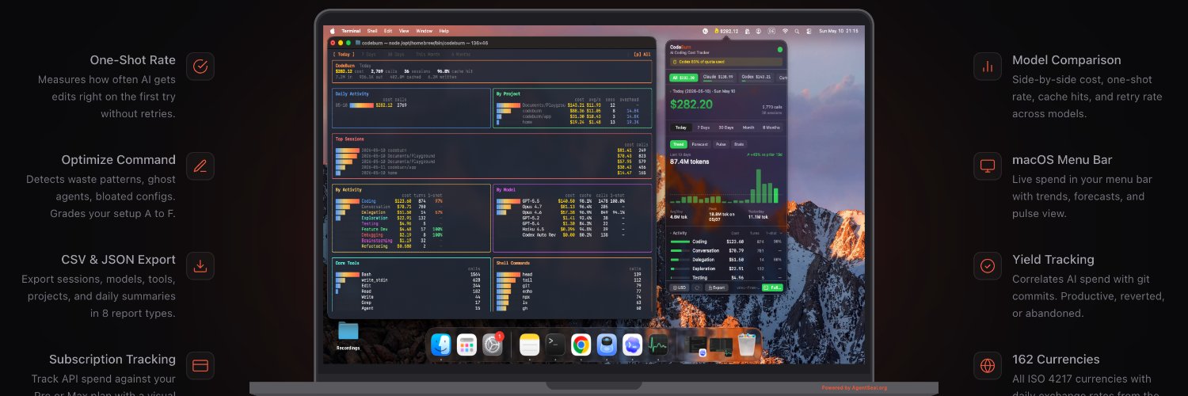Open Activity Monitor in the Dock

[658, 345]
